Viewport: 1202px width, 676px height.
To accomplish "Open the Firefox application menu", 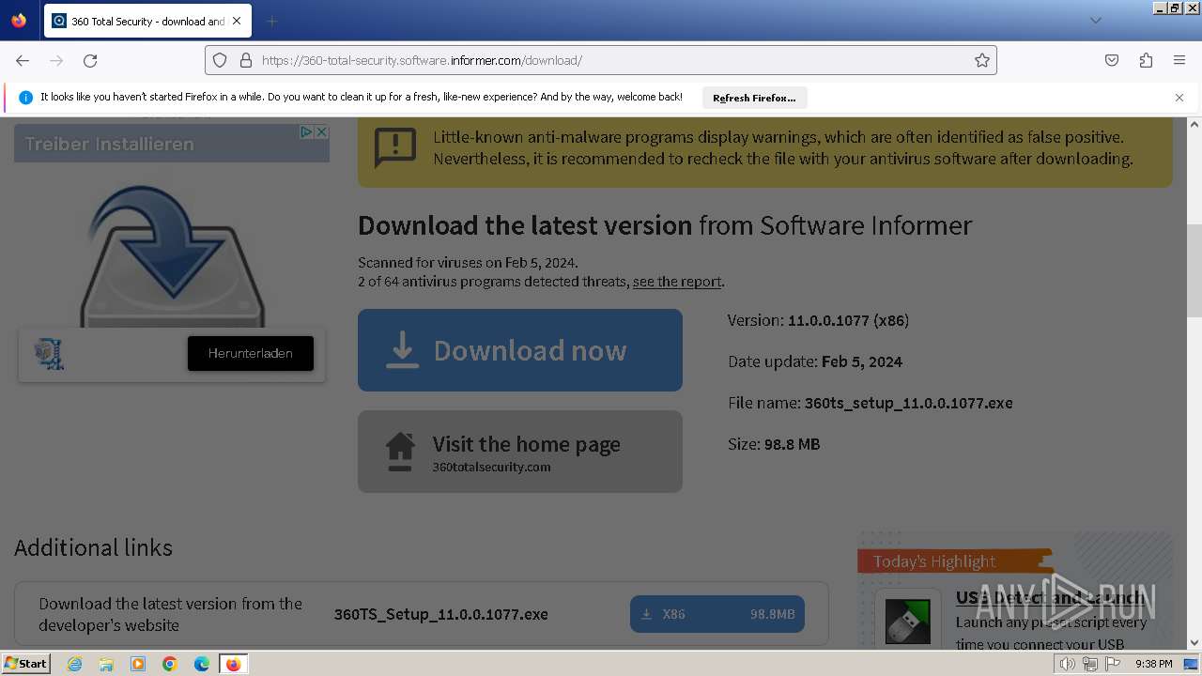I will 1179,60.
